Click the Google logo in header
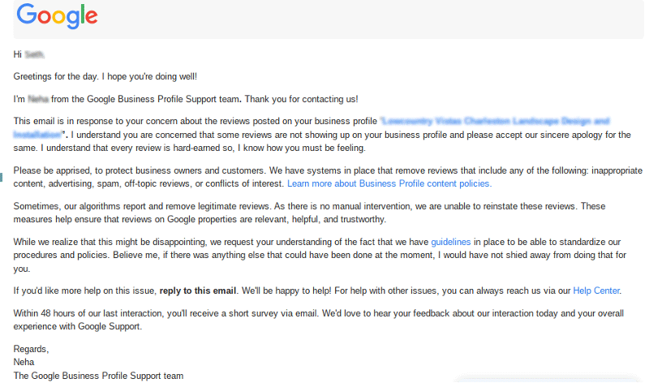 point(57,15)
